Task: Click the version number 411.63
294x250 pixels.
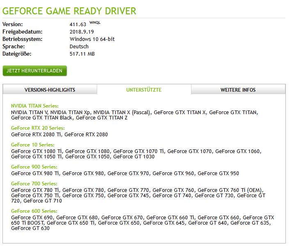Action: [78, 25]
